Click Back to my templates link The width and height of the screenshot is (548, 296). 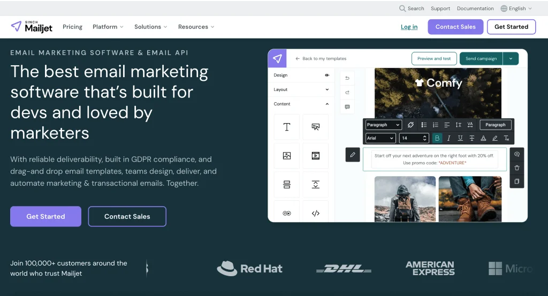321,58
